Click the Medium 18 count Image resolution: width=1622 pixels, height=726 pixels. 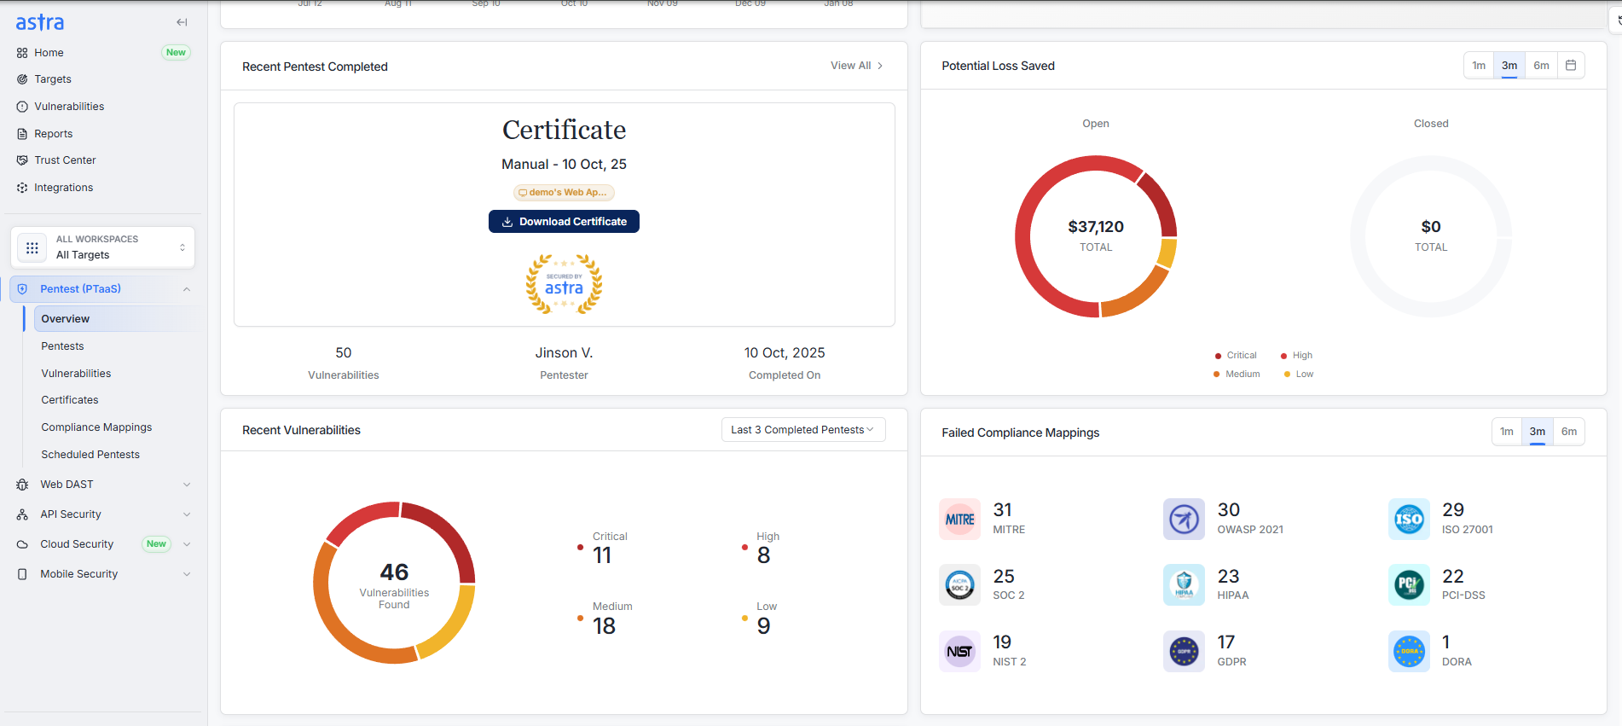604,626
